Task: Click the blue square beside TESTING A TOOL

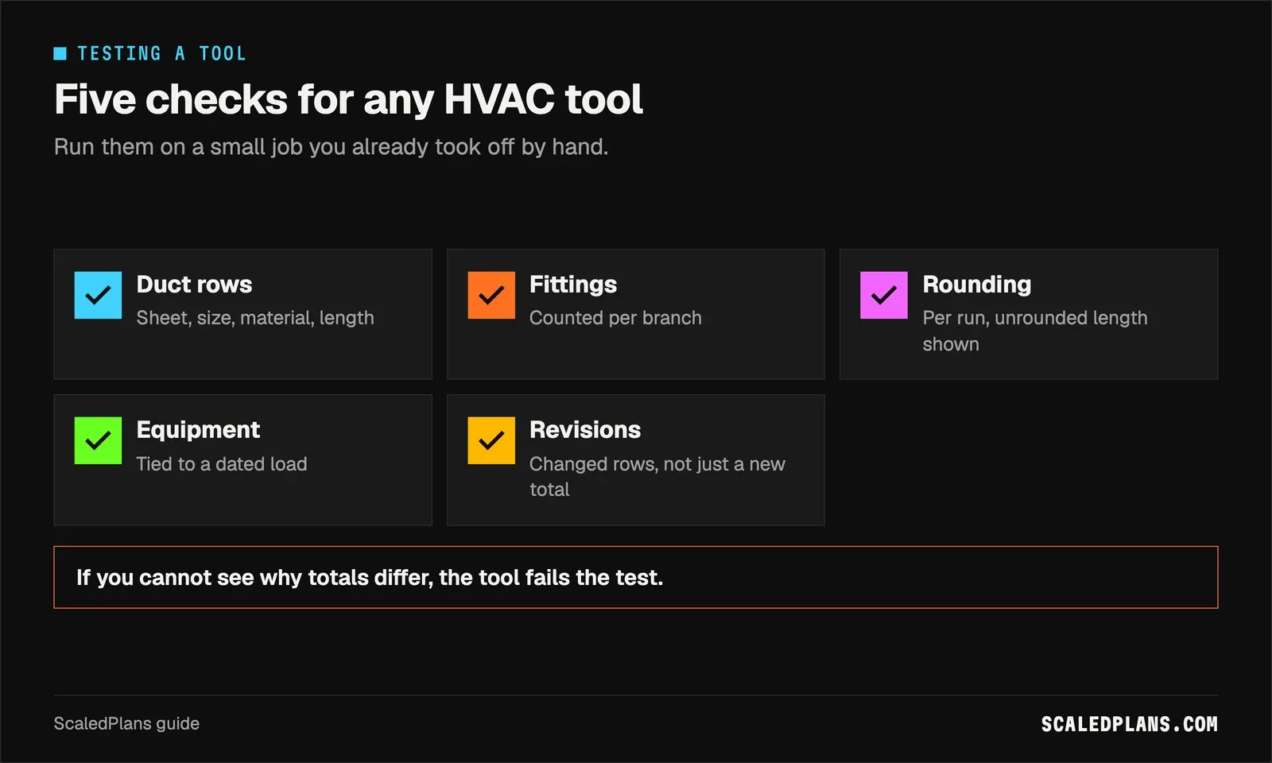Action: coord(60,53)
